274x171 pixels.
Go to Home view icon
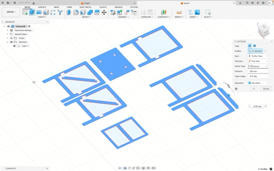point(33,3)
